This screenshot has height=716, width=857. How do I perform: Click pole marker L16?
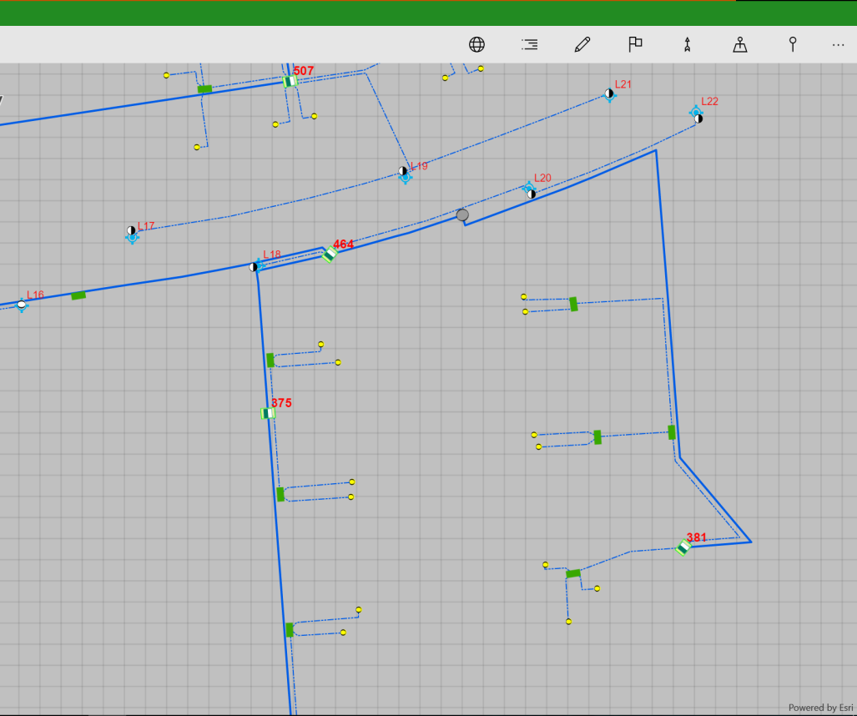coord(22,305)
